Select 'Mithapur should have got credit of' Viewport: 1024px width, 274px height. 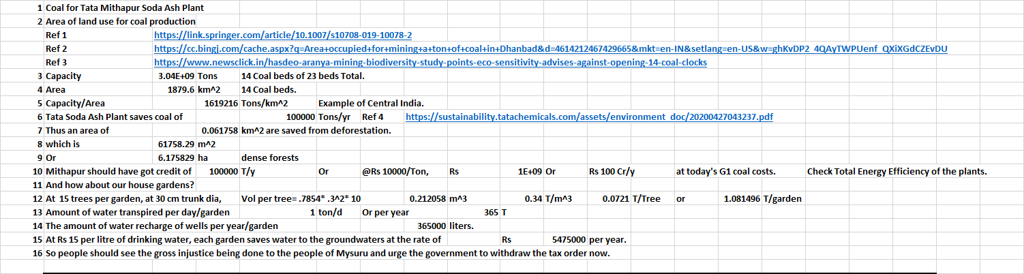118,171
